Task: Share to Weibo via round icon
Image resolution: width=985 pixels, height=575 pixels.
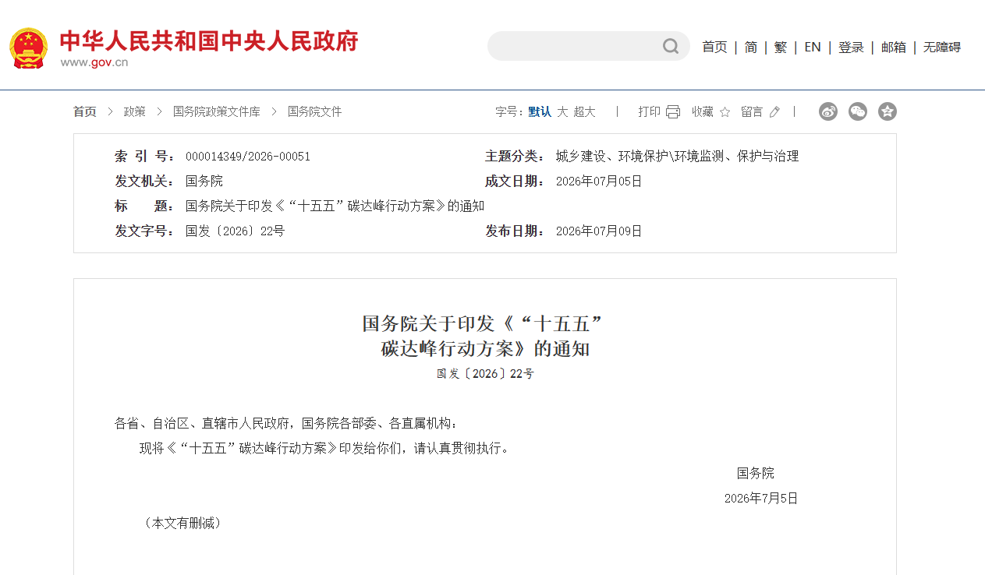Action: point(828,111)
